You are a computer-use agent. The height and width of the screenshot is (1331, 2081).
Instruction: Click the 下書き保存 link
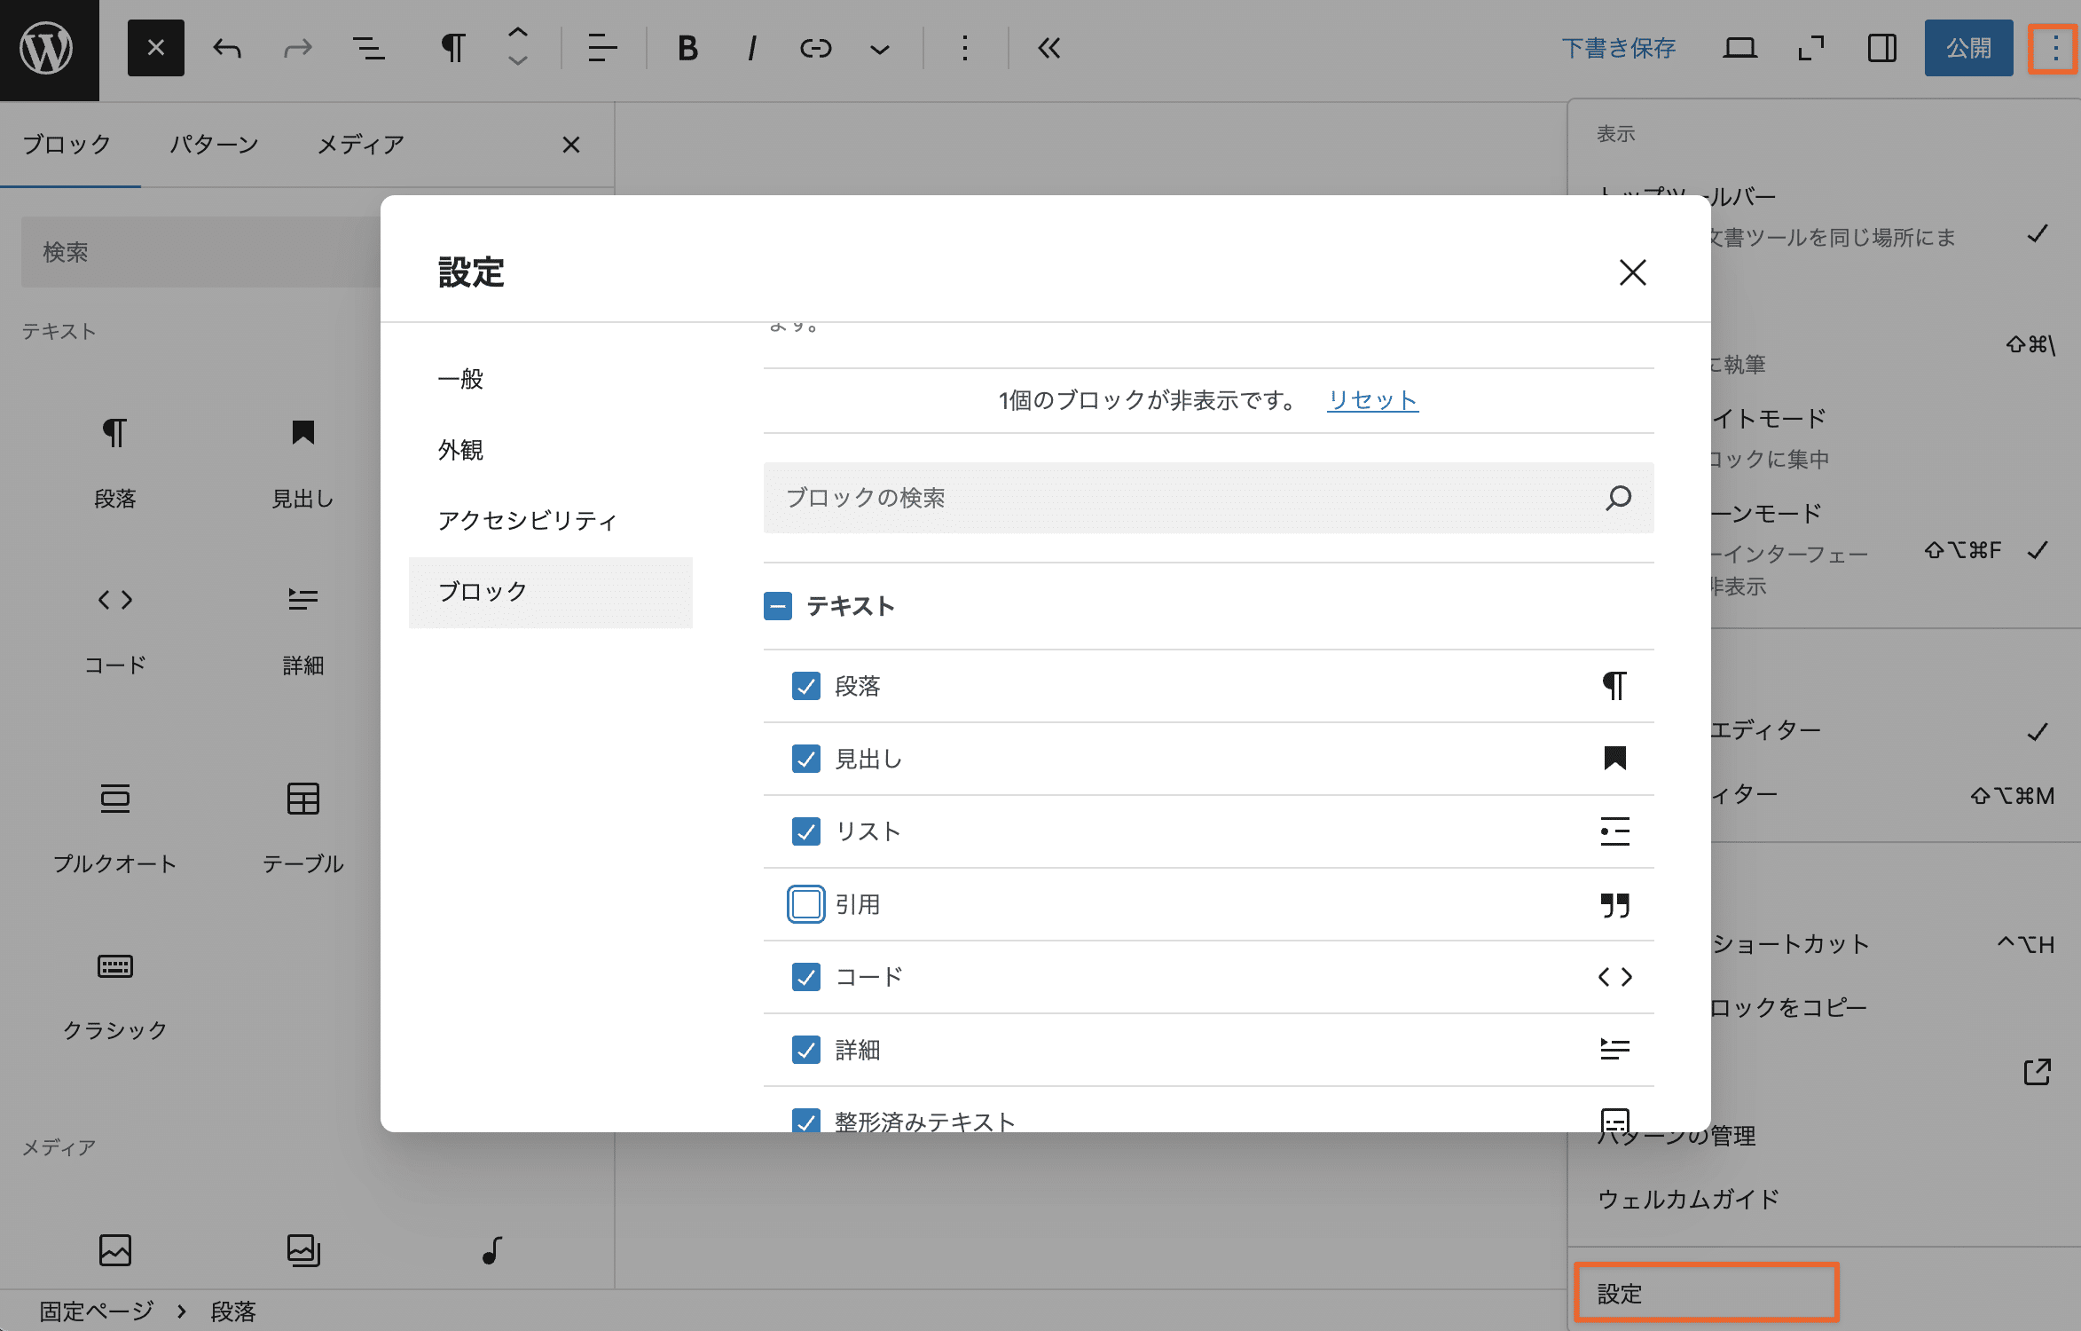(1619, 48)
